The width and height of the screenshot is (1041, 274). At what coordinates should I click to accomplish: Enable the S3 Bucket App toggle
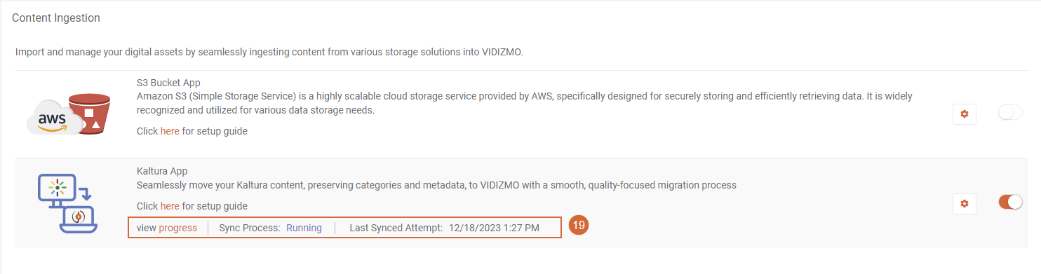pyautogui.click(x=1010, y=112)
